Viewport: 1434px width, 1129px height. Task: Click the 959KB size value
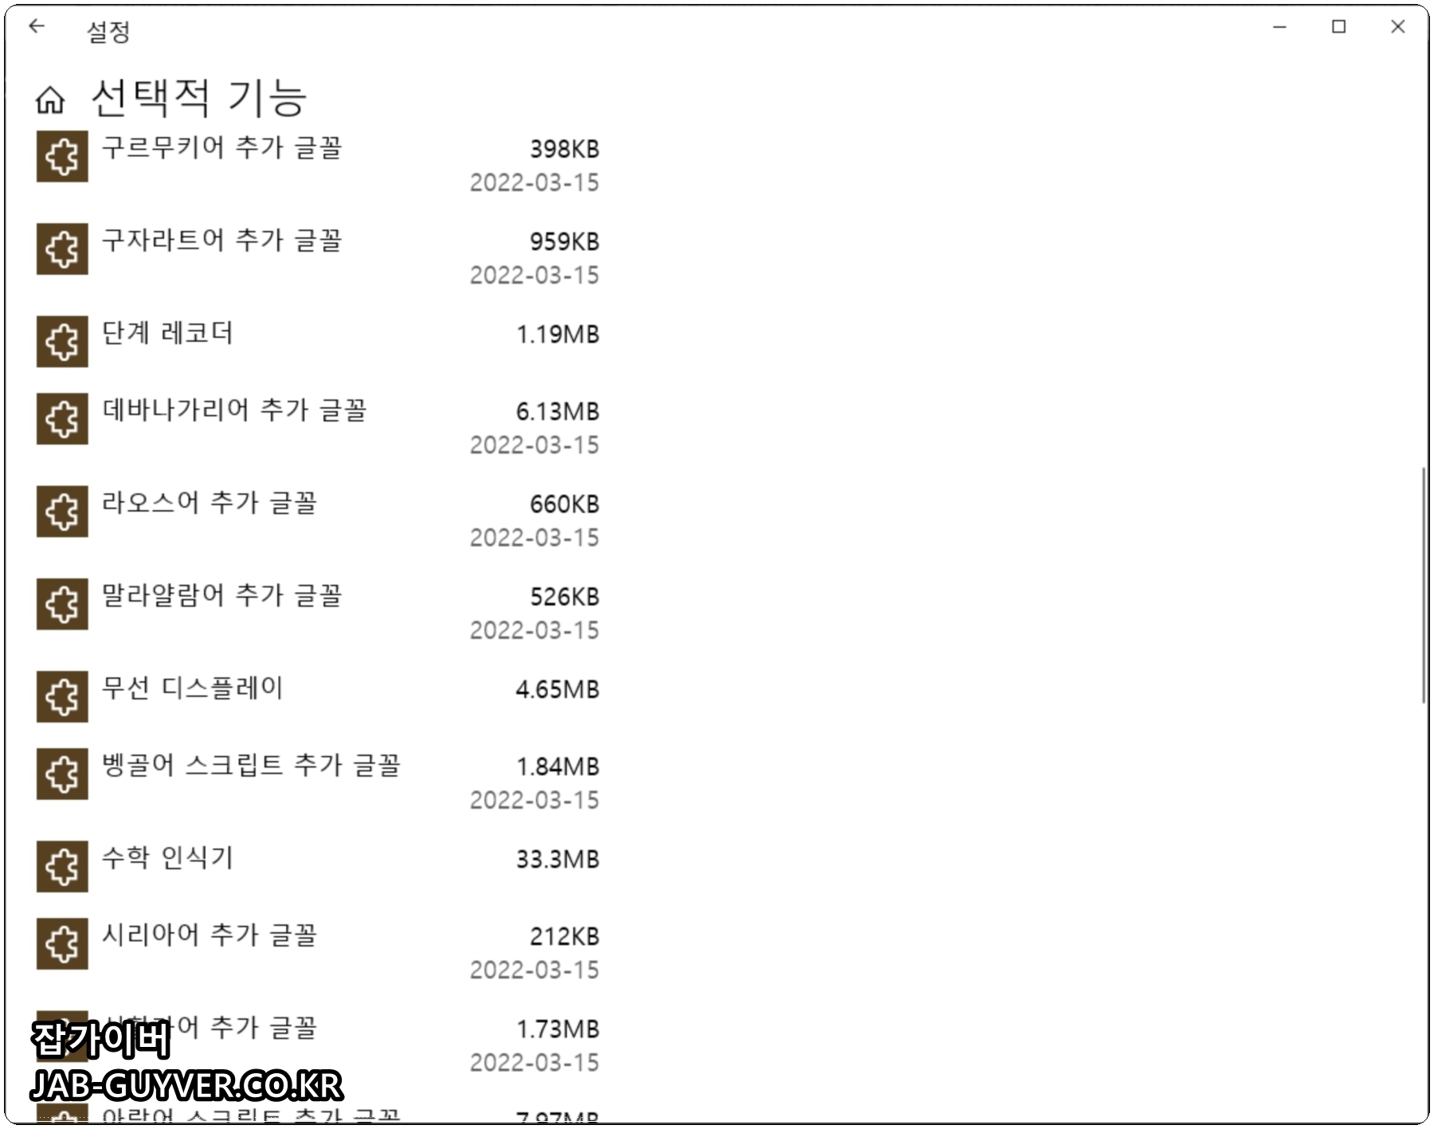[x=564, y=241]
